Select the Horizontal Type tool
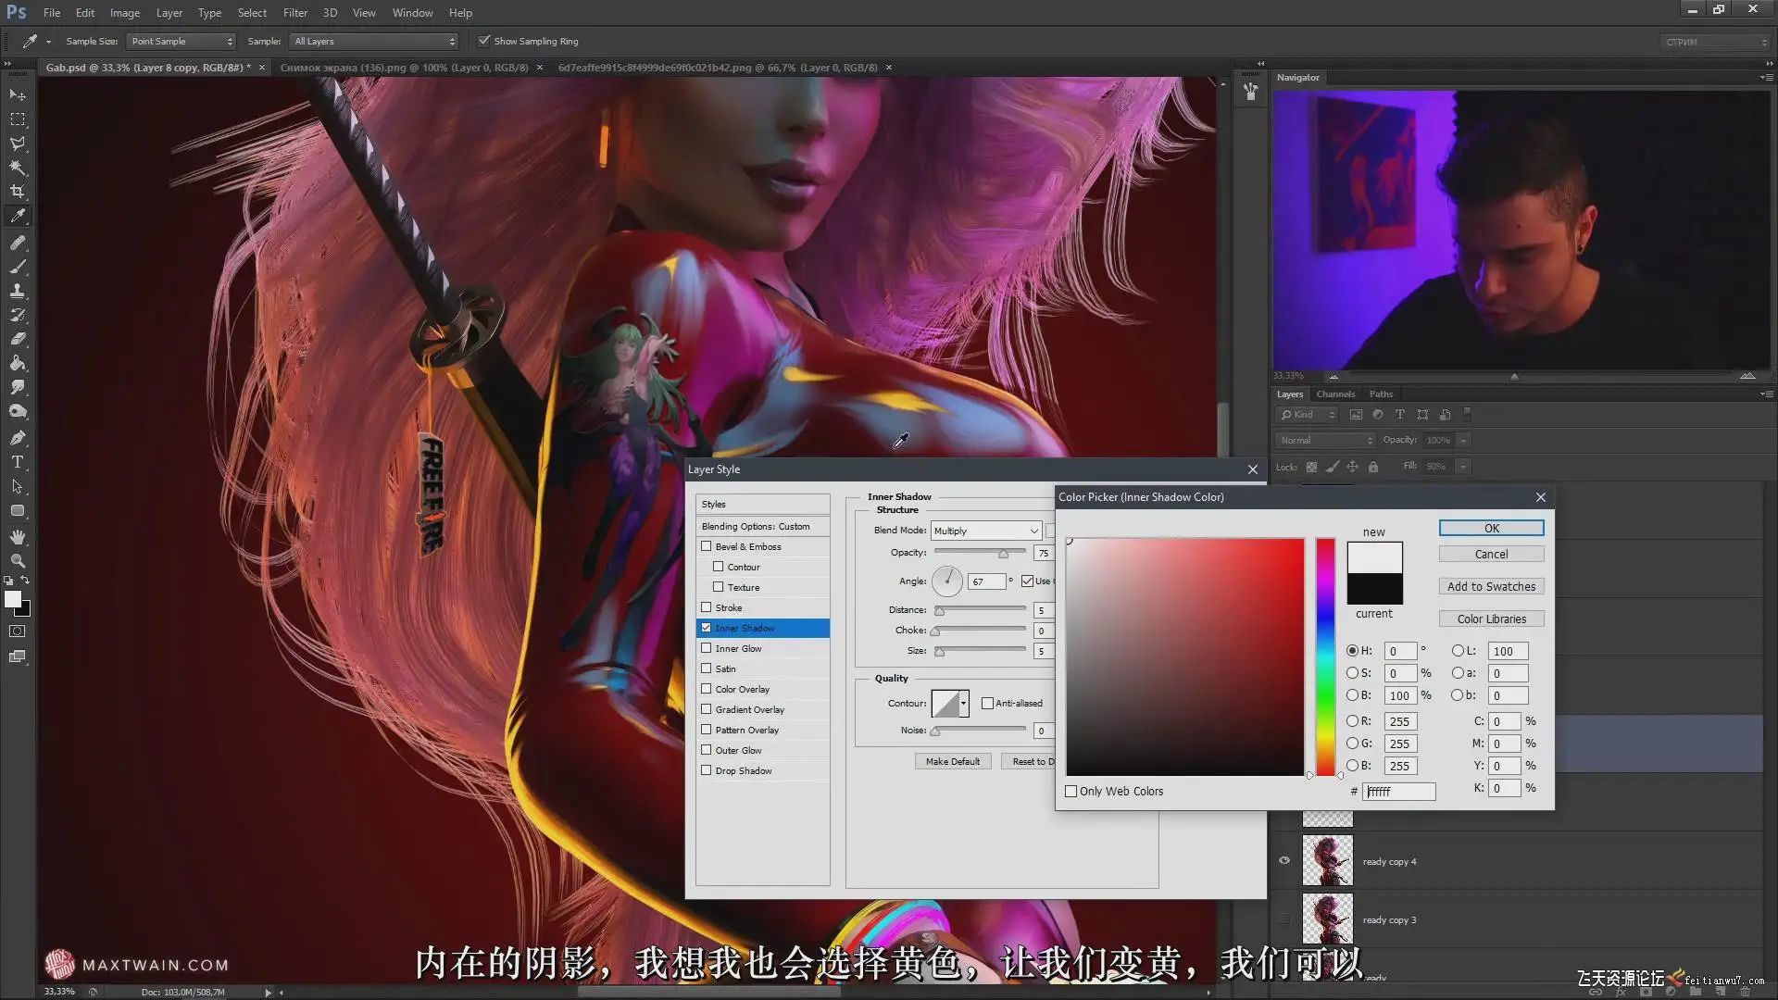The height and width of the screenshot is (1000, 1778). (18, 462)
